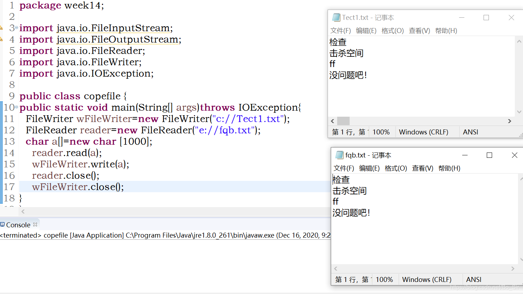This screenshot has height=294, width=523.
Task: Click down arrow of Tect1.txt vertical scrollbar
Action: tap(519, 112)
